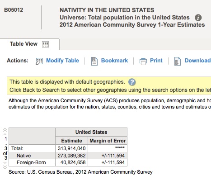Click the Estimate column header
Viewport: 211px width, 180px height.
tap(71, 141)
